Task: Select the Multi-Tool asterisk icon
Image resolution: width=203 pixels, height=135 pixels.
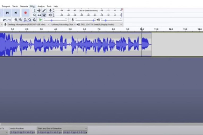Action: pyautogui.click(x=44, y=15)
